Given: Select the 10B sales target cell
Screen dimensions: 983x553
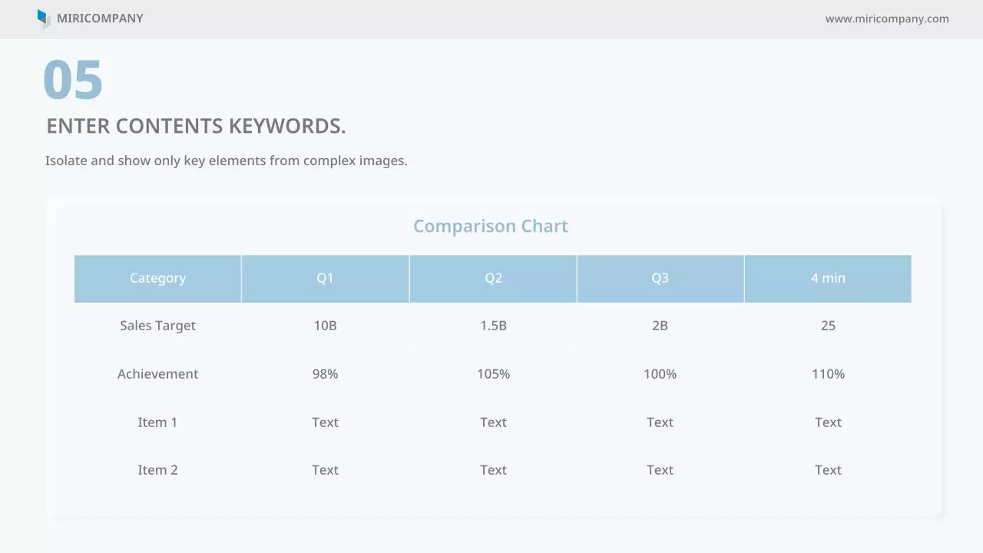Looking at the screenshot, I should coord(325,326).
